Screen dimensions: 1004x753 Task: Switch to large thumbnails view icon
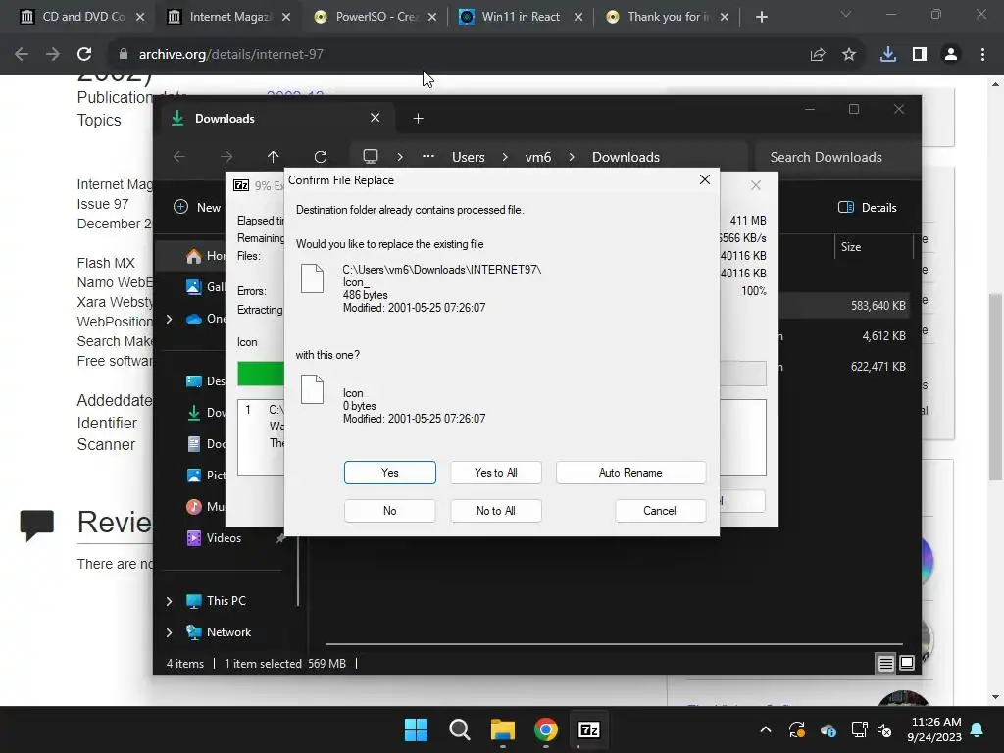click(907, 664)
